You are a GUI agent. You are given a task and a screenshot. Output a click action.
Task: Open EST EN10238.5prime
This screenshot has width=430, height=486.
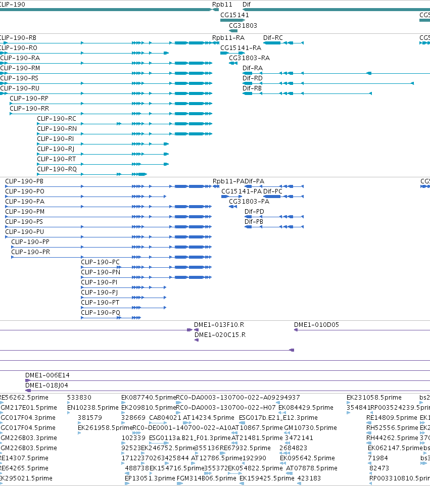[93, 407]
